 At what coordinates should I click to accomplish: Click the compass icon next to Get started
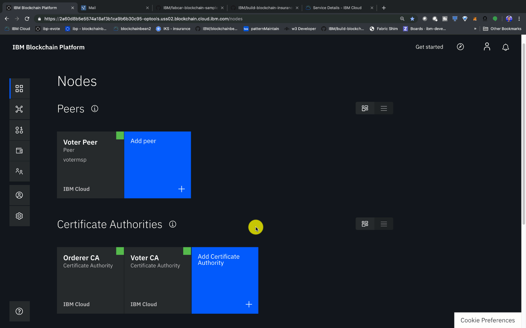tap(460, 47)
